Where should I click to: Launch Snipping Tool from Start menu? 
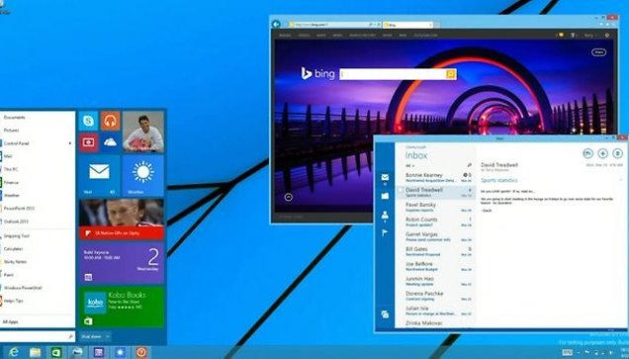(x=17, y=235)
